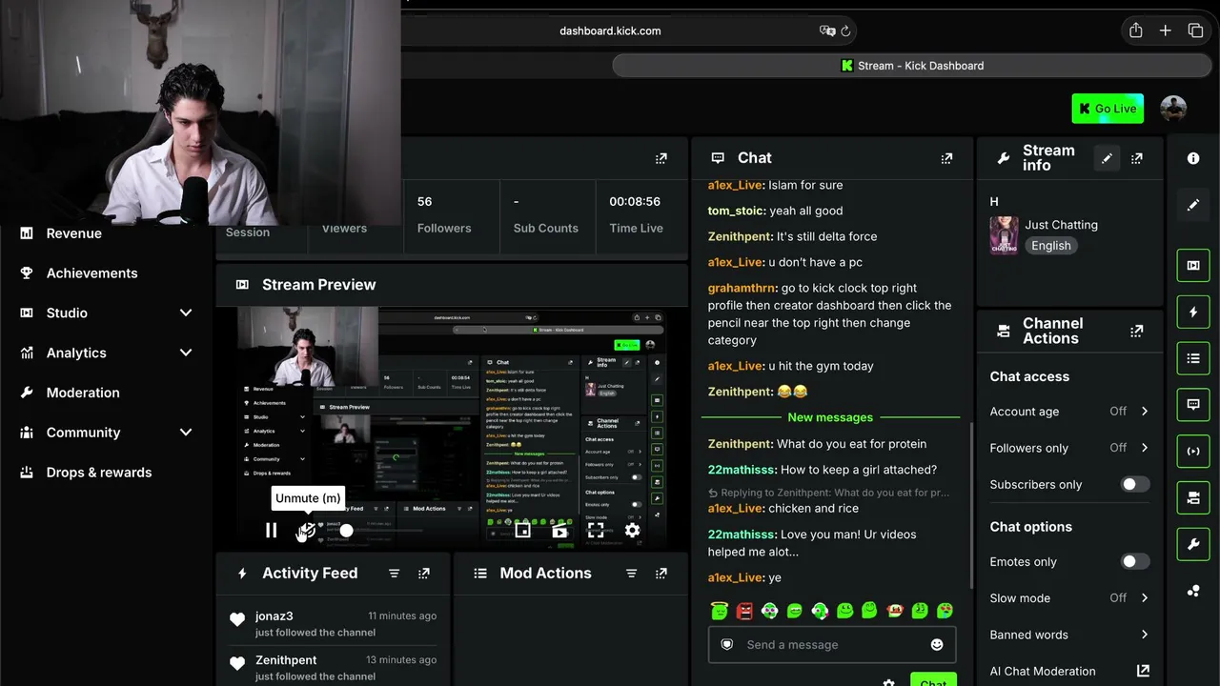The image size is (1220, 686).
Task: Toggle Emotes only chat switch
Action: click(1134, 562)
